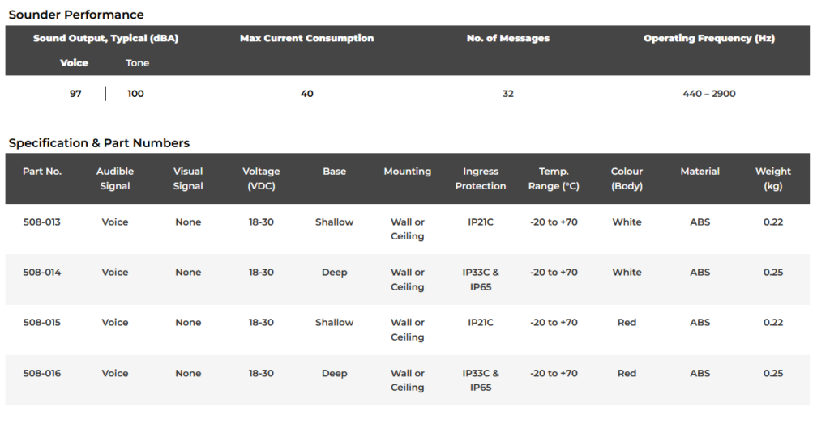Click the Voice sub-header under Sound Output
The width and height of the screenshot is (830, 428).
[x=74, y=63]
